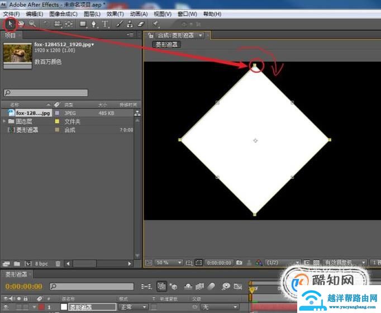Toggle auto-keyframe graph editor button
The width and height of the screenshot is (381, 313).
pyautogui.click(x=238, y=287)
